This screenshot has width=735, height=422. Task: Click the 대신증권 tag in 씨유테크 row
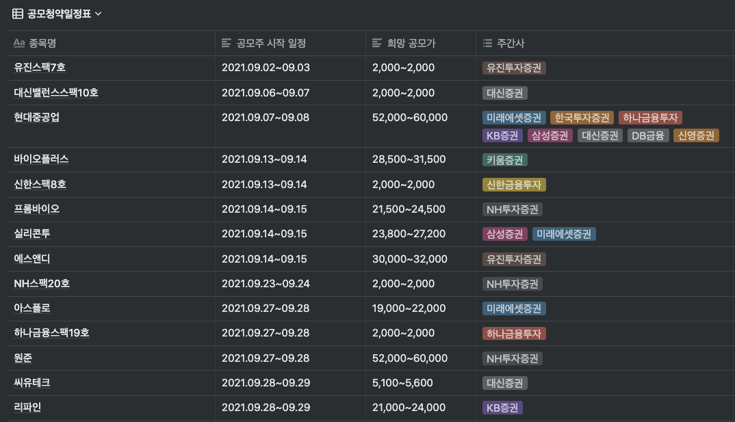pyautogui.click(x=505, y=383)
